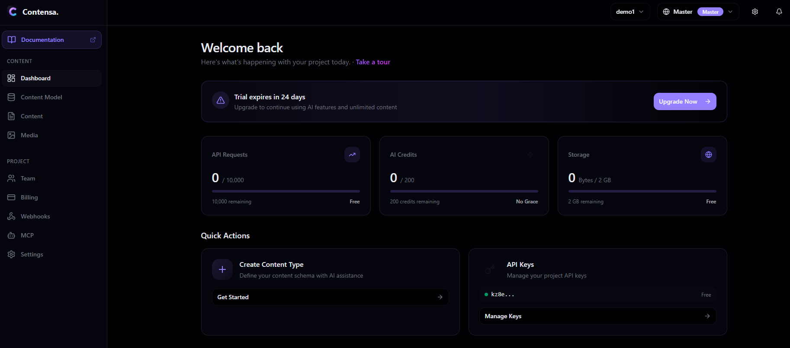
Task: Click the Upgrade Now button
Action: pos(685,101)
